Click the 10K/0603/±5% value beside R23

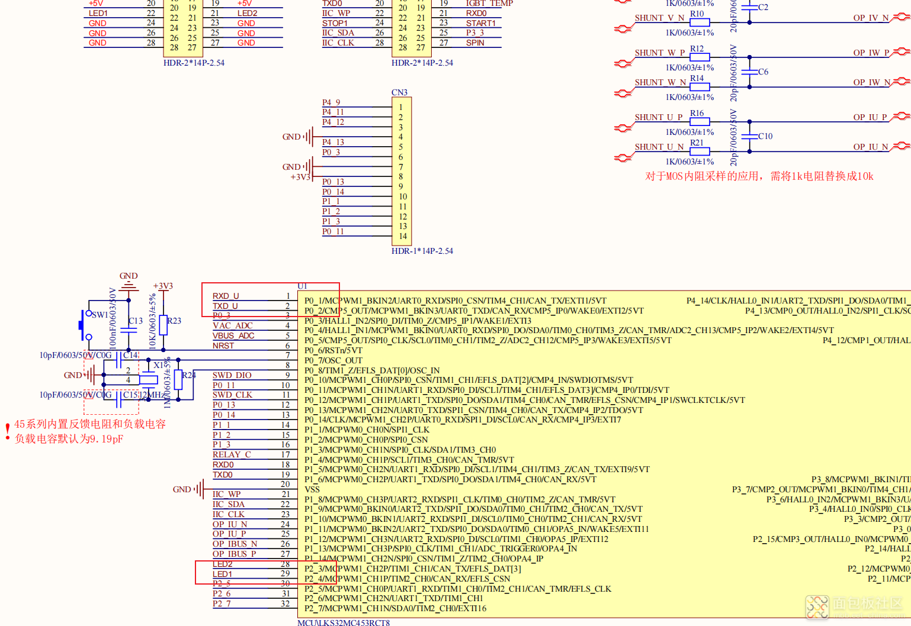(152, 321)
